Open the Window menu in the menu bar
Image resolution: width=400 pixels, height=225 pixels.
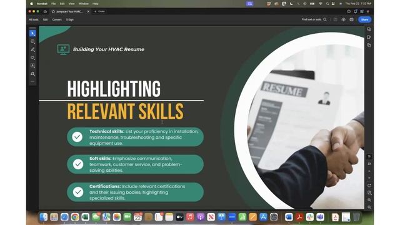point(84,4)
